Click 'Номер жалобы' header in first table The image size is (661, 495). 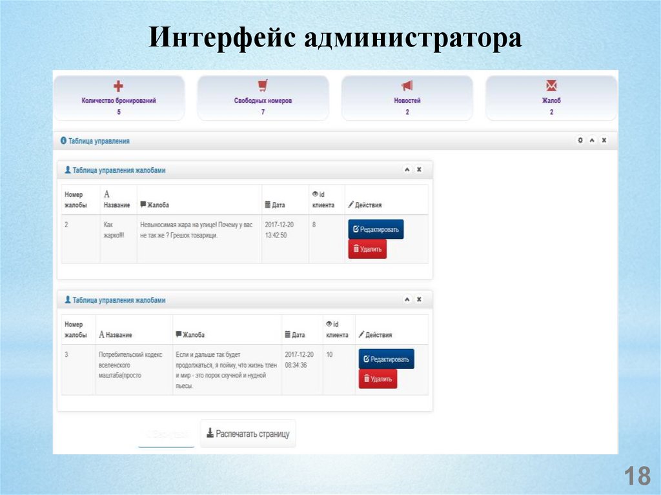[x=76, y=200]
